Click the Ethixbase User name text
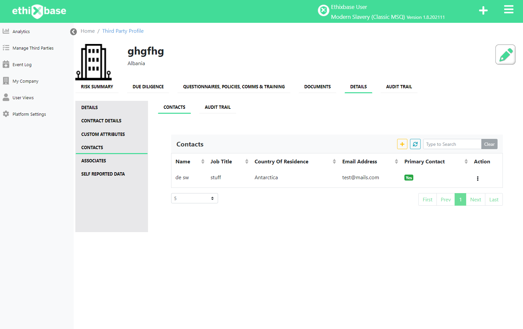Screen dimensions: 523x329 349,7
